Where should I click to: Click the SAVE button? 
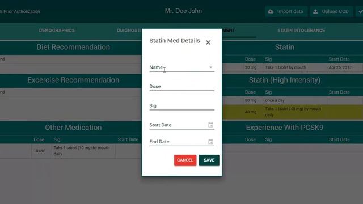(209, 160)
